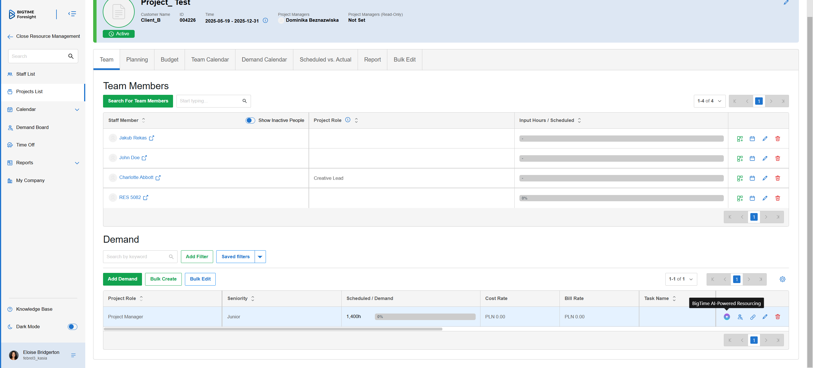This screenshot has width=813, height=368.
Task: Click the Bulk Create button
Action: click(x=163, y=279)
